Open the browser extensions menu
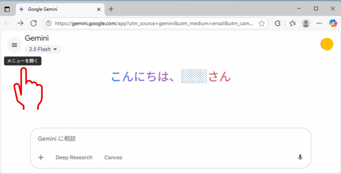The height and width of the screenshot is (174, 341). [277, 23]
